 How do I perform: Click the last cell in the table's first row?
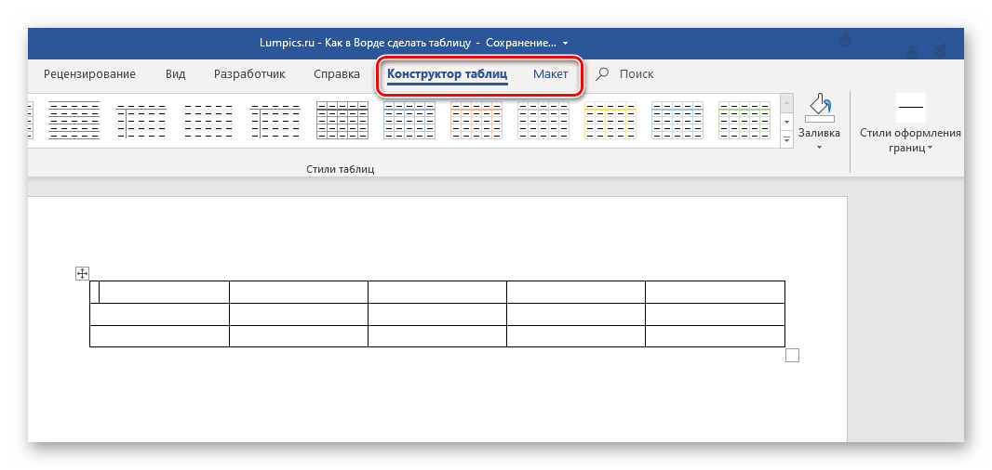(x=715, y=292)
